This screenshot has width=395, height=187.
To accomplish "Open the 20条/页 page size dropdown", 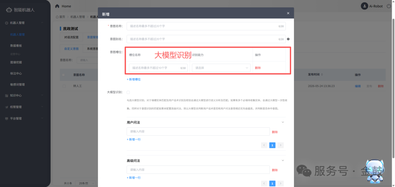I will tap(86, 183).
